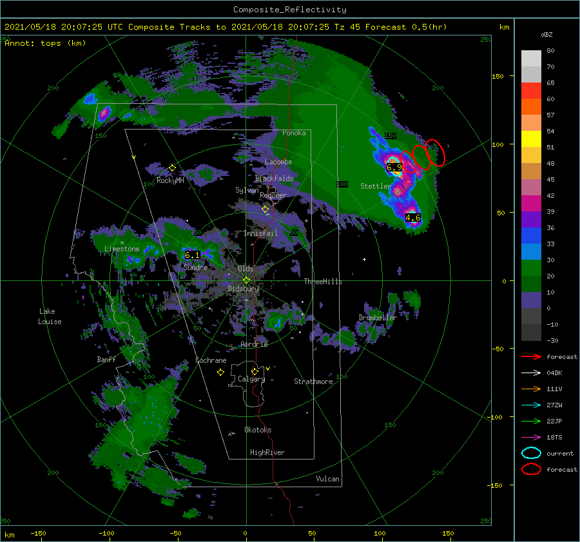Screen dimensions: 580x542
Task: Click the magenta 39 dBZ color swatch
Action: coord(531,204)
